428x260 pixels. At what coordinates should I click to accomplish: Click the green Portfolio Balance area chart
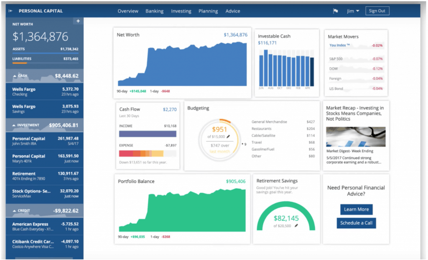(182, 210)
